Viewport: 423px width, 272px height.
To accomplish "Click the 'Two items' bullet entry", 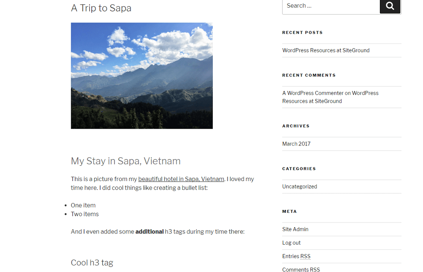I will [85, 214].
